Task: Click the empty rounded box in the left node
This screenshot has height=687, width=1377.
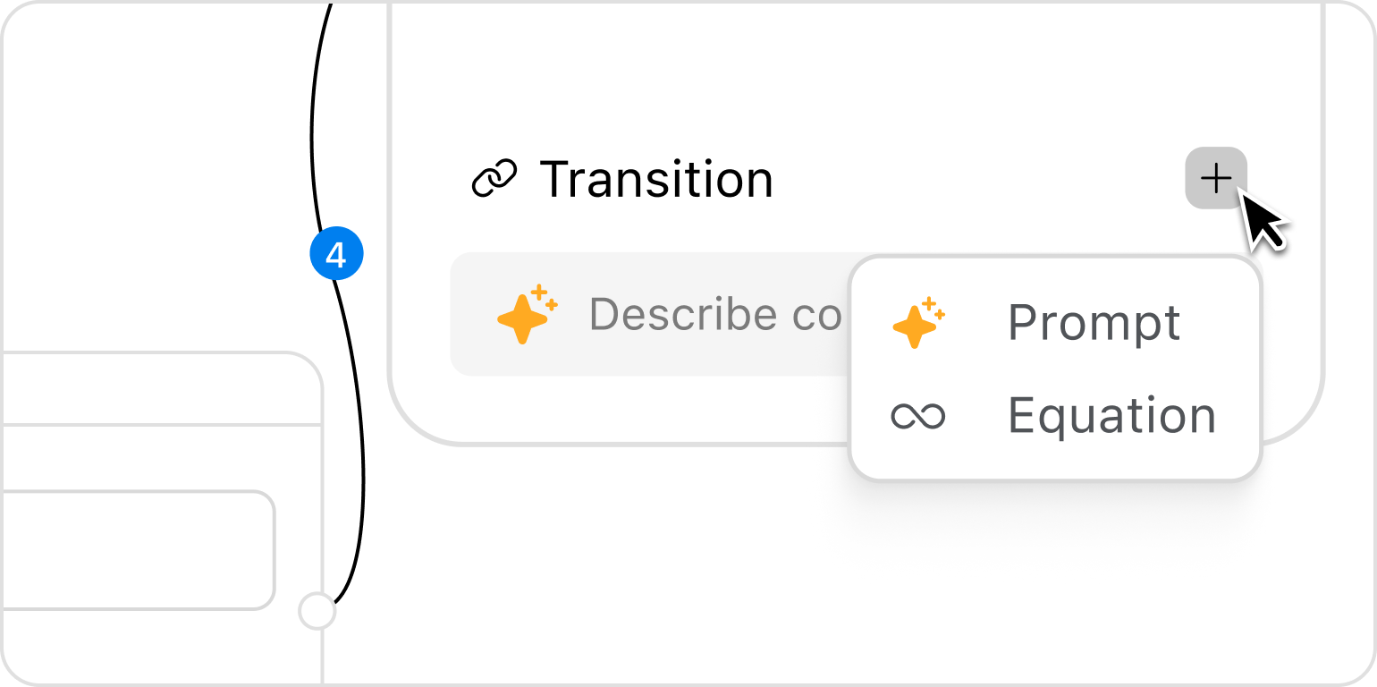Action: [134, 549]
